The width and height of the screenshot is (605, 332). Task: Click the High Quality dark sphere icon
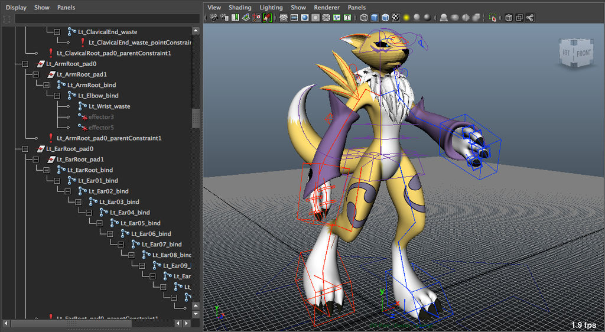[x=427, y=17]
